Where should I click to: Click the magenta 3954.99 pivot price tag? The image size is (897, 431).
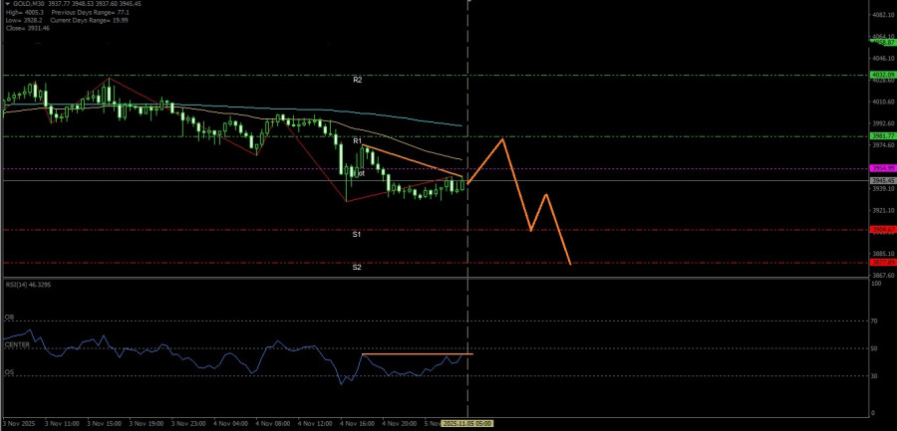point(882,168)
